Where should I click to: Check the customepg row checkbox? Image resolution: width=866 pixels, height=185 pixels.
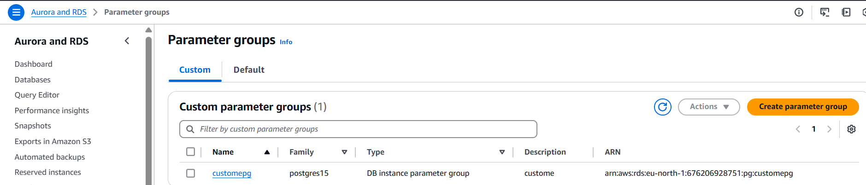point(190,173)
